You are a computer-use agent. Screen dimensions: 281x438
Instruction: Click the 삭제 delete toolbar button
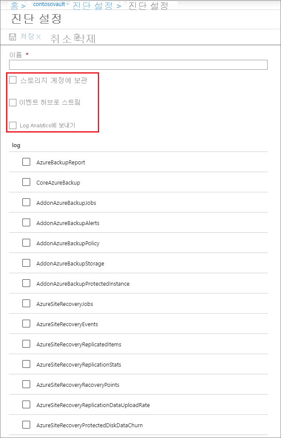[x=85, y=39]
